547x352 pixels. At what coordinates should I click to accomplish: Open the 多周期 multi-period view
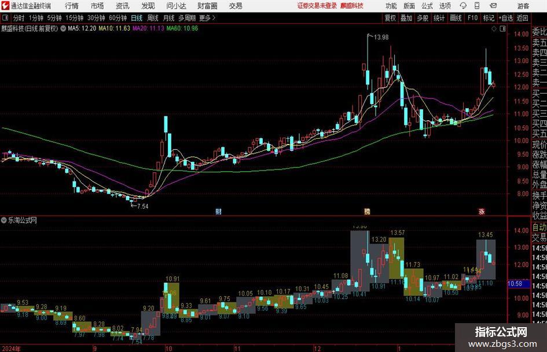[x=187, y=18]
